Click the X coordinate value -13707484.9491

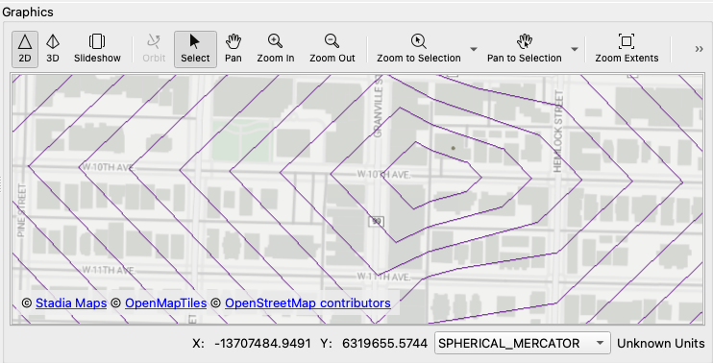pos(262,344)
